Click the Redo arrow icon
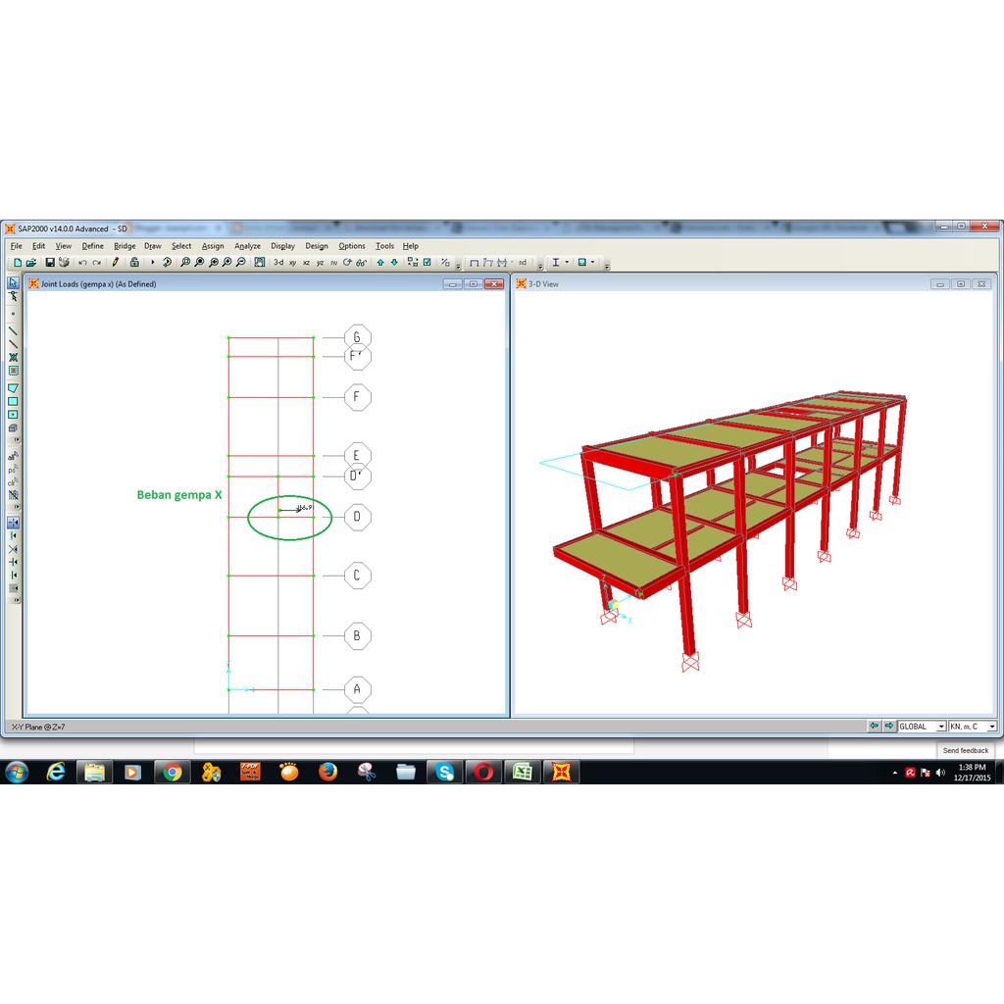Viewport: 1004px width, 1004px height. pos(97,263)
